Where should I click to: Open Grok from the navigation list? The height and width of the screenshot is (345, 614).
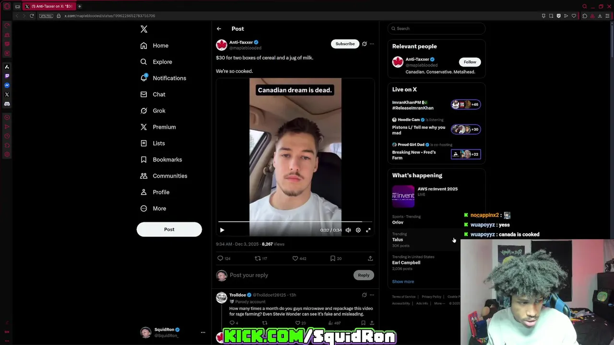(x=153, y=111)
